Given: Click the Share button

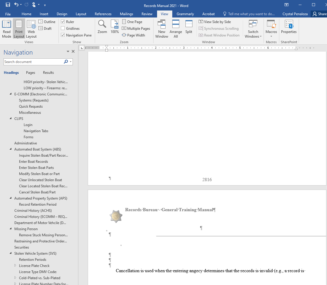Looking at the screenshot, I should pos(319,14).
